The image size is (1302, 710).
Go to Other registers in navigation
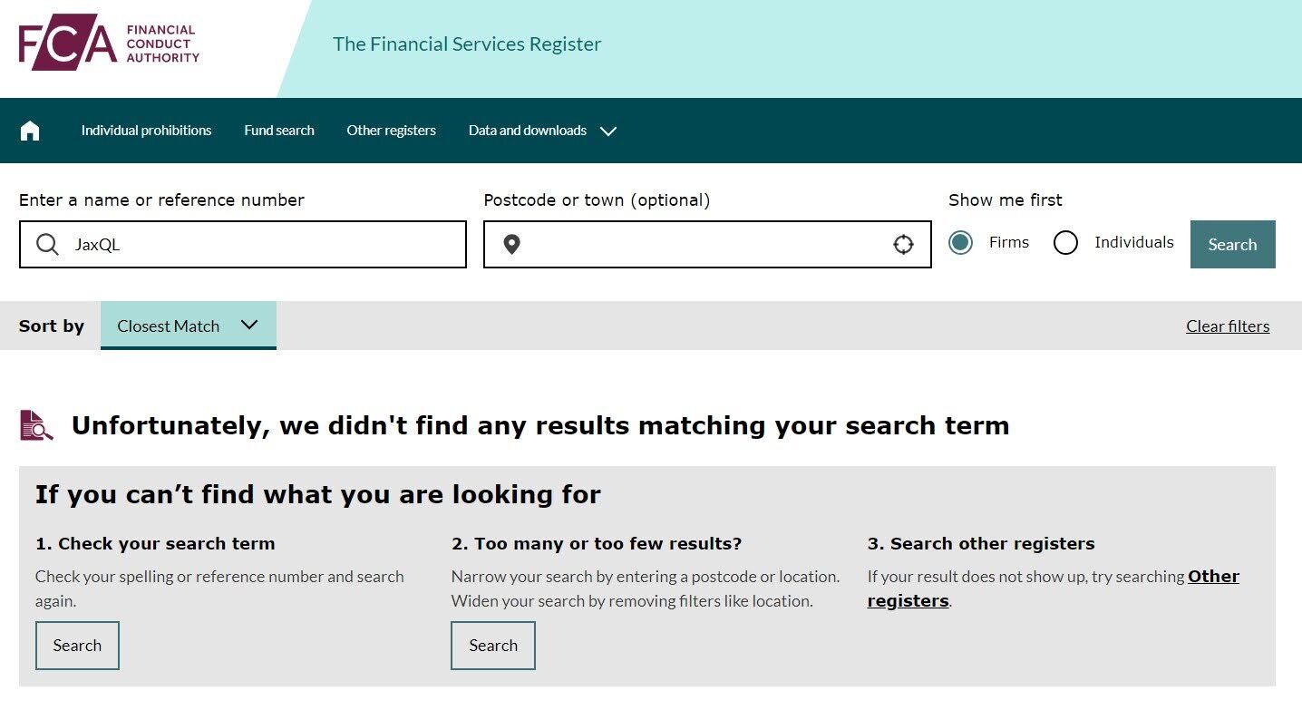click(x=391, y=131)
